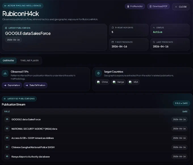Select the USA target country chip
The image size is (193, 165).
133,82
